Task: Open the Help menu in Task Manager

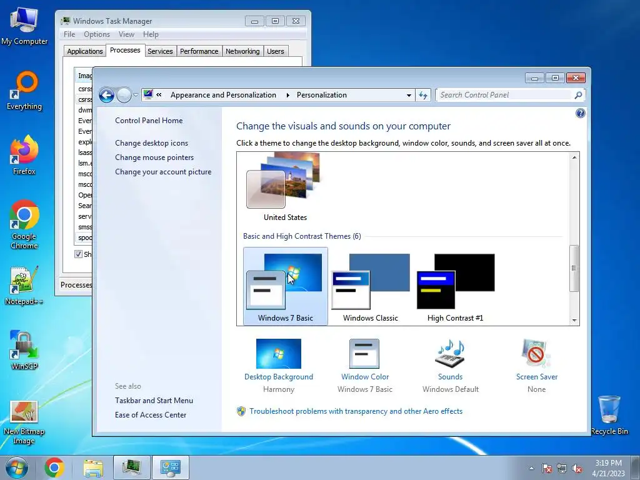Action: point(151,34)
